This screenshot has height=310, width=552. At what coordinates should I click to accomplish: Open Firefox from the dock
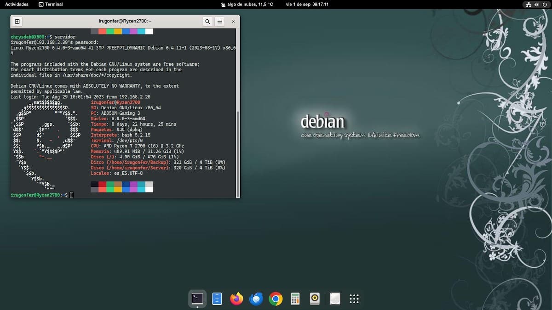[237, 299]
